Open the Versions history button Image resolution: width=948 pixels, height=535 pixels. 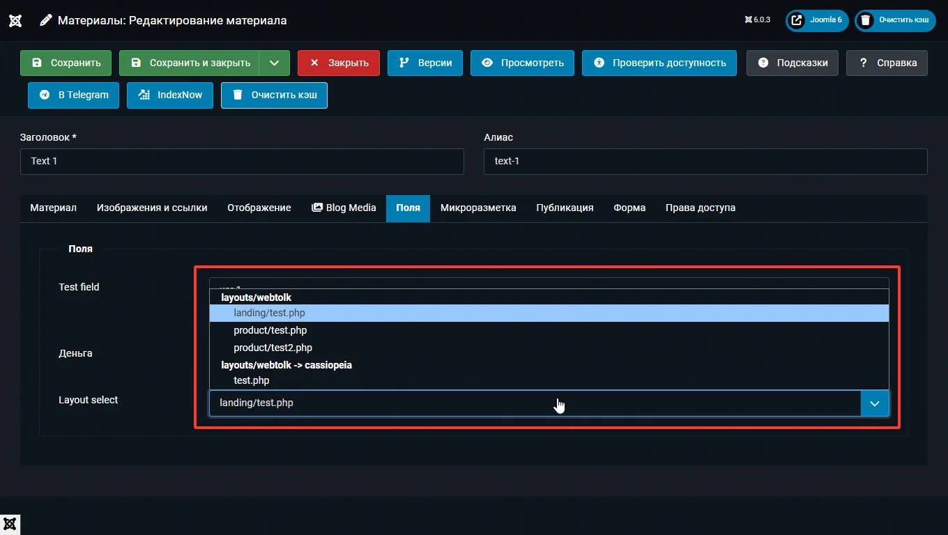(425, 63)
